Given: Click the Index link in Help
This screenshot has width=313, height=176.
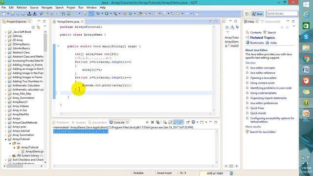Looking at the screenshot, I should point(273,43).
